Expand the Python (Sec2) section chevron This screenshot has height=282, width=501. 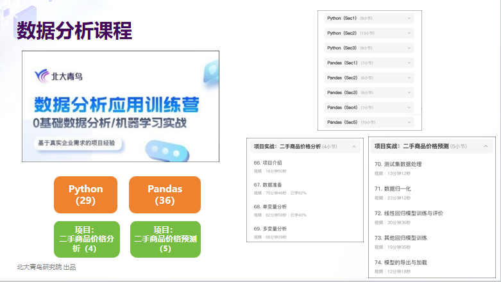coord(409,33)
